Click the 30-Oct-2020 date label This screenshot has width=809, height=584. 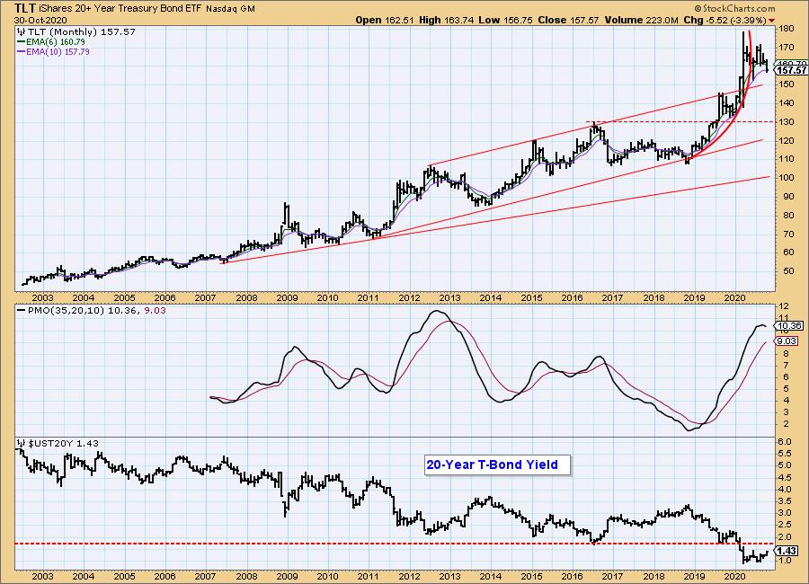[40, 20]
